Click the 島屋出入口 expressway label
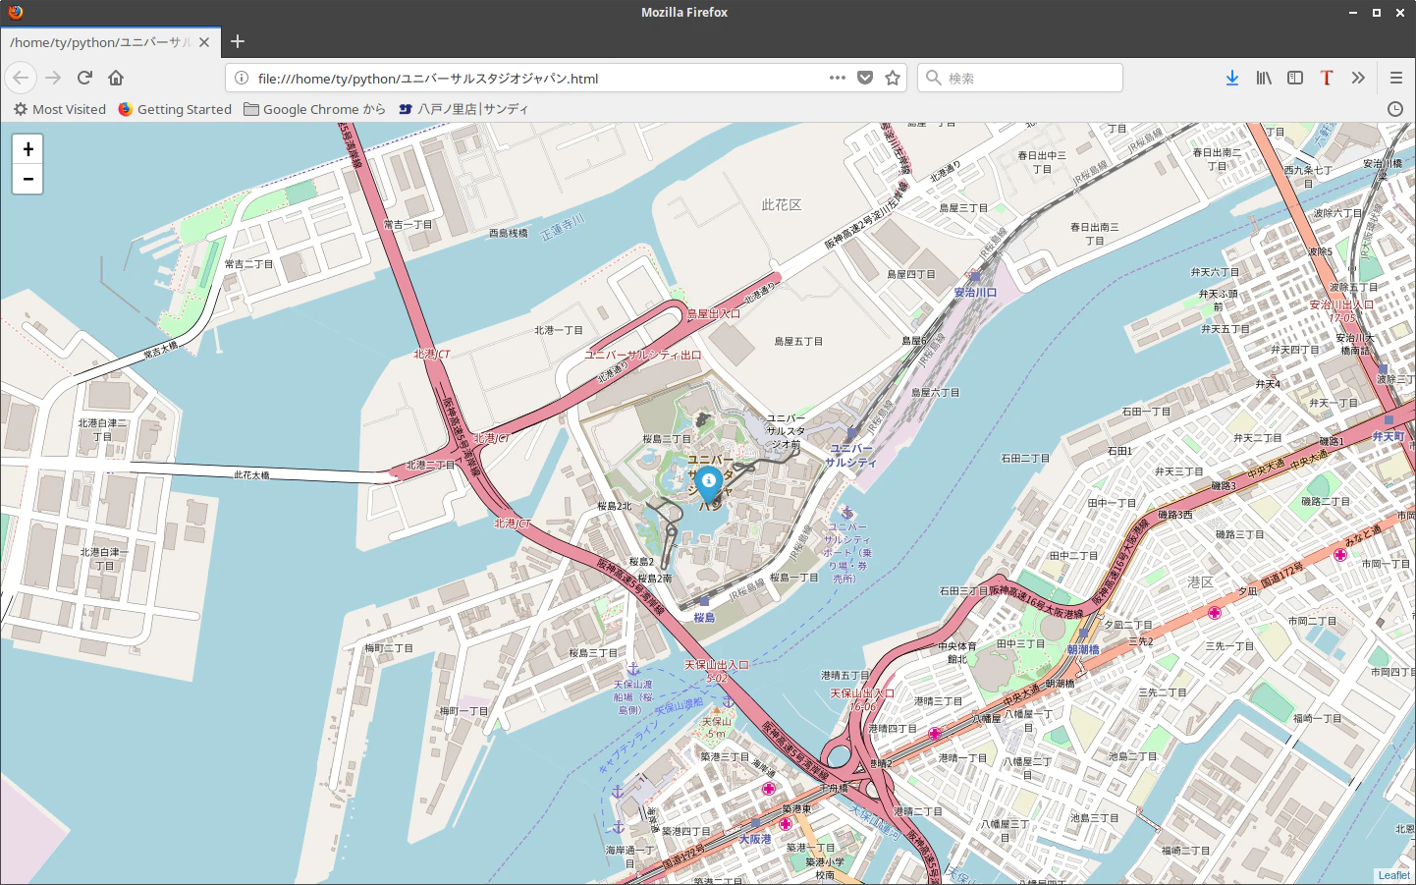This screenshot has width=1416, height=885. pos(714,314)
